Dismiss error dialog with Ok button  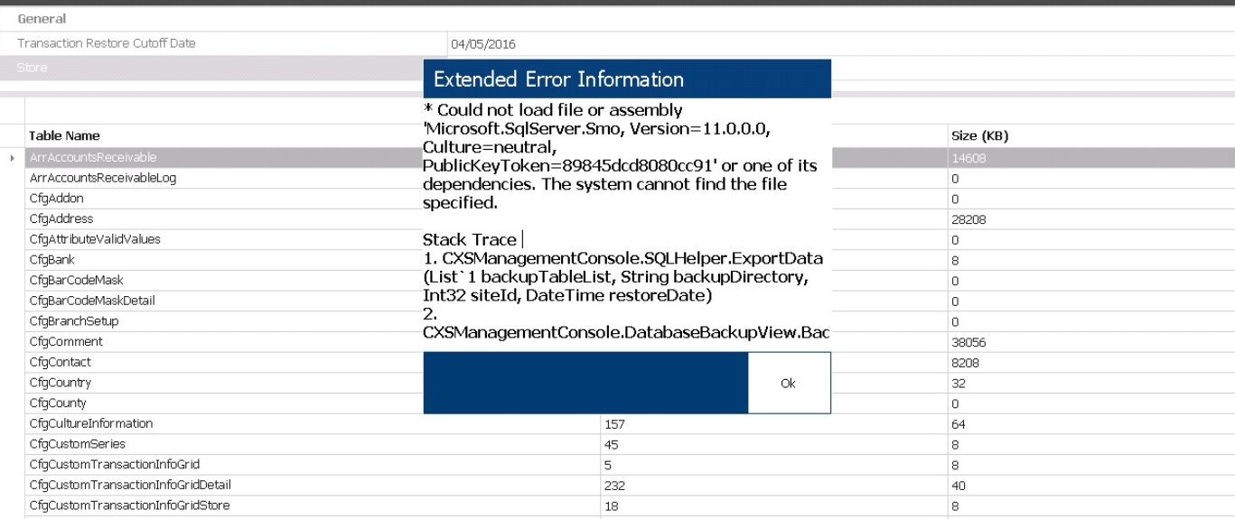click(789, 384)
